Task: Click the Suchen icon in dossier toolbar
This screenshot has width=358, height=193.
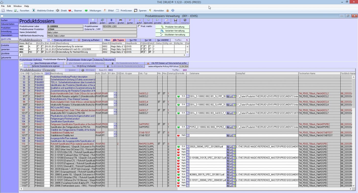Action: point(130,21)
